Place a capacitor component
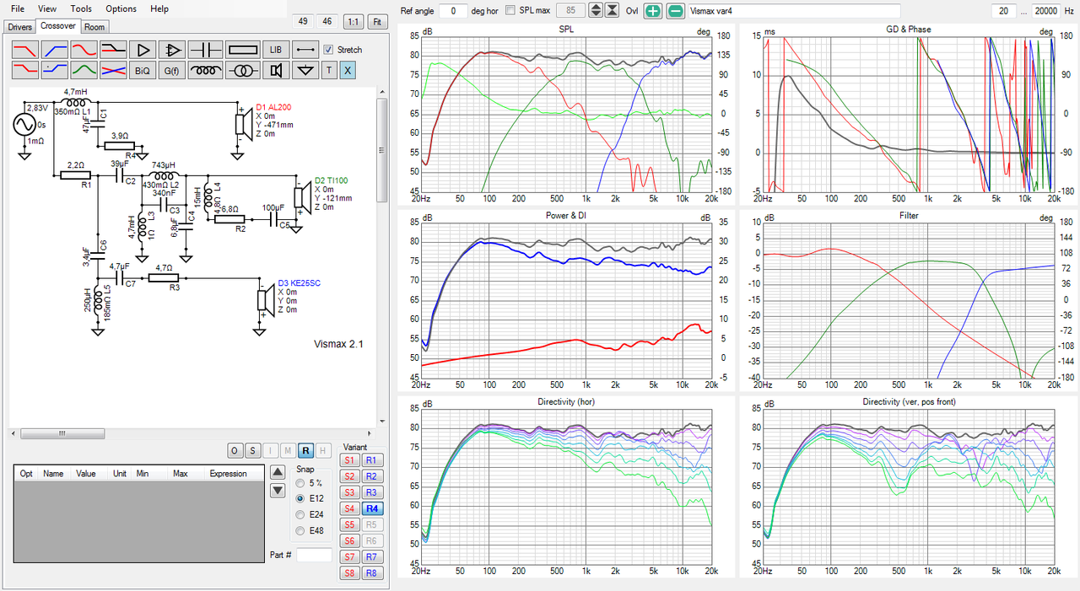This screenshot has width=1080, height=591. [x=205, y=49]
